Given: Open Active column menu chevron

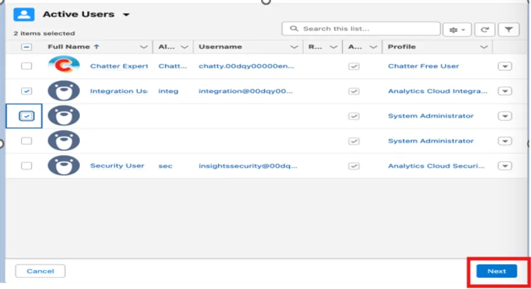Looking at the screenshot, I should tap(373, 47).
